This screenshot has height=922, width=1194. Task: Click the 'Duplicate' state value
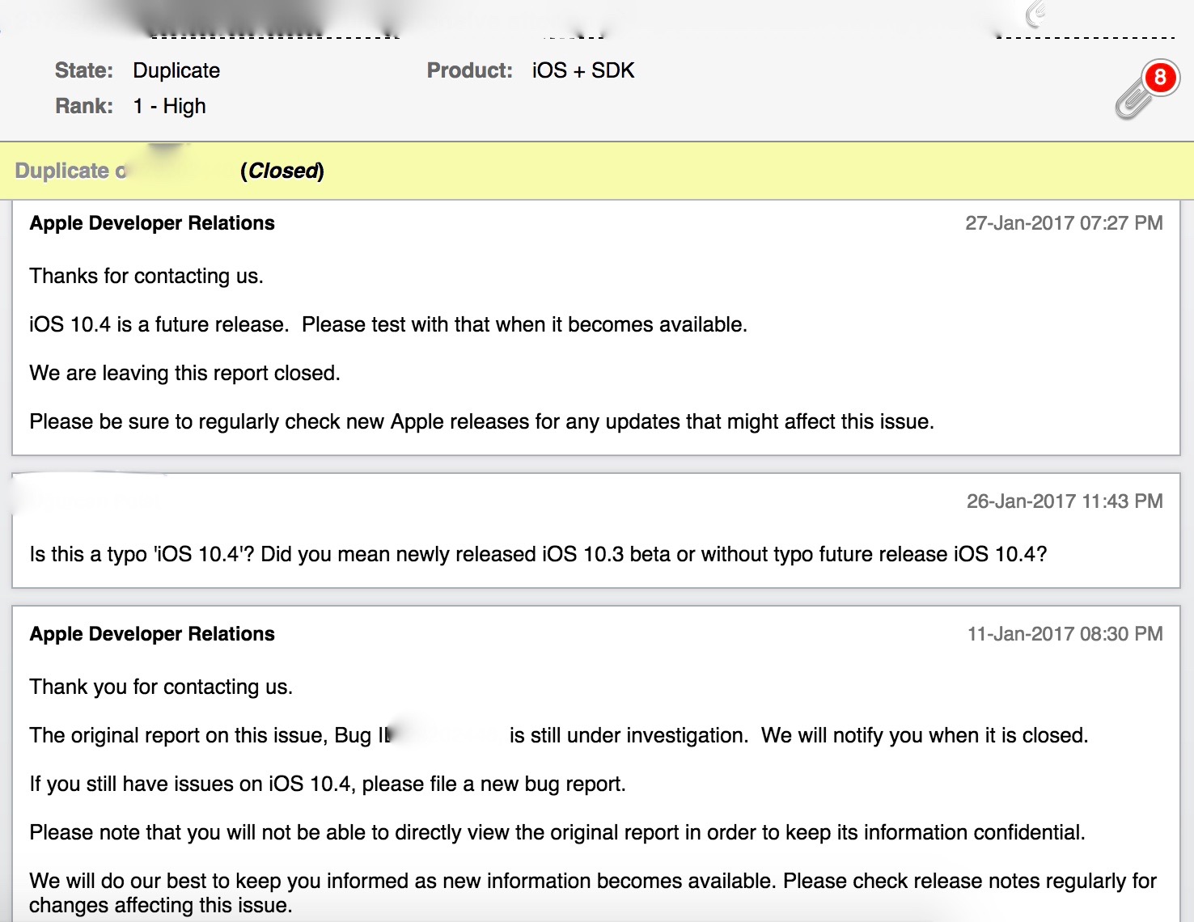tap(176, 70)
